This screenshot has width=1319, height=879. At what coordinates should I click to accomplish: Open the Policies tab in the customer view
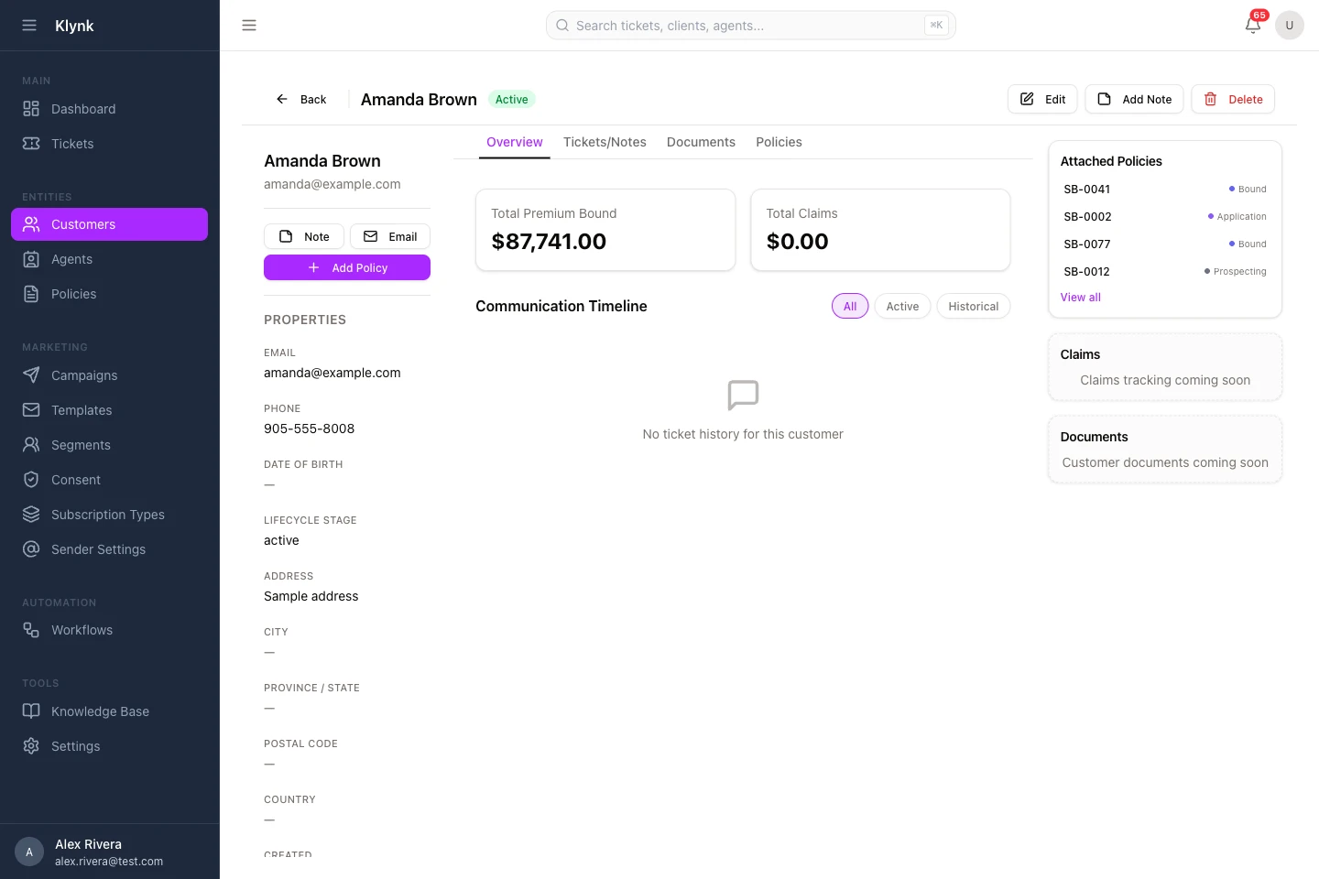(779, 142)
